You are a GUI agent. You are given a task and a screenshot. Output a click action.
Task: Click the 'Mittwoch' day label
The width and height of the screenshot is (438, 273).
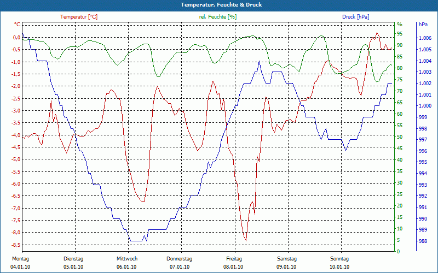click(127, 259)
